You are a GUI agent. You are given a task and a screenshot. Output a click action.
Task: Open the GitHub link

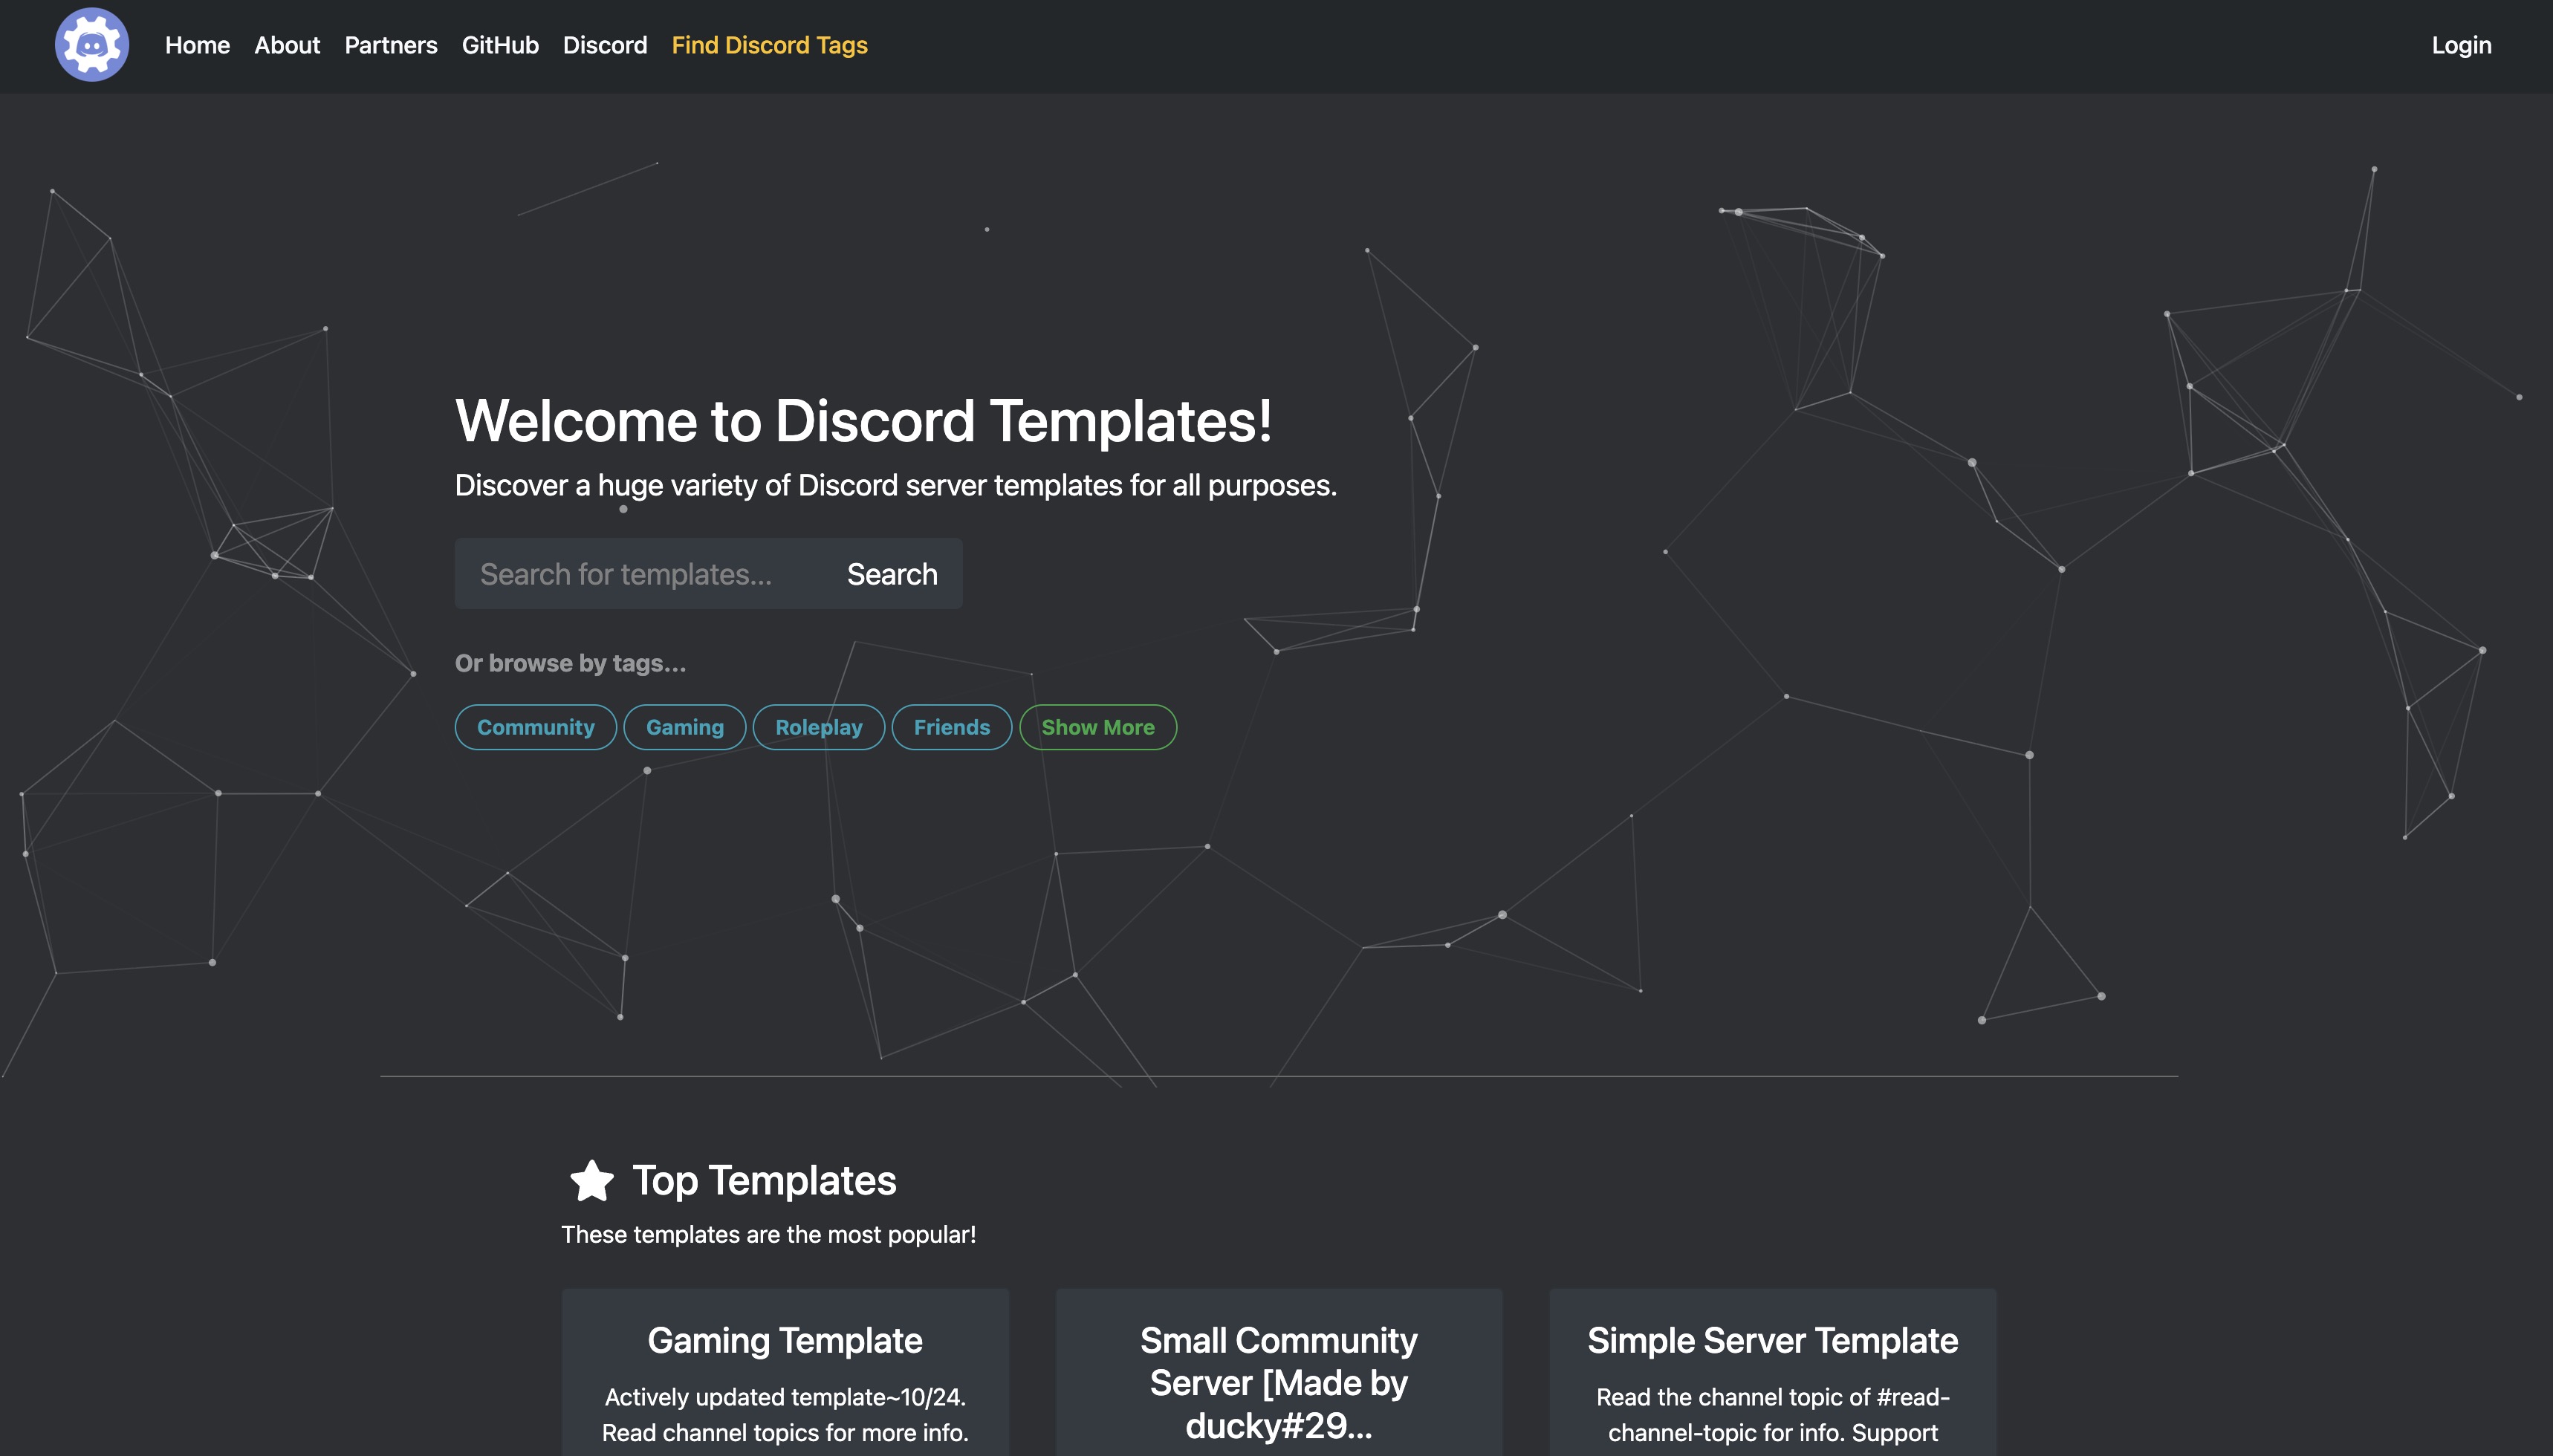tap(500, 46)
